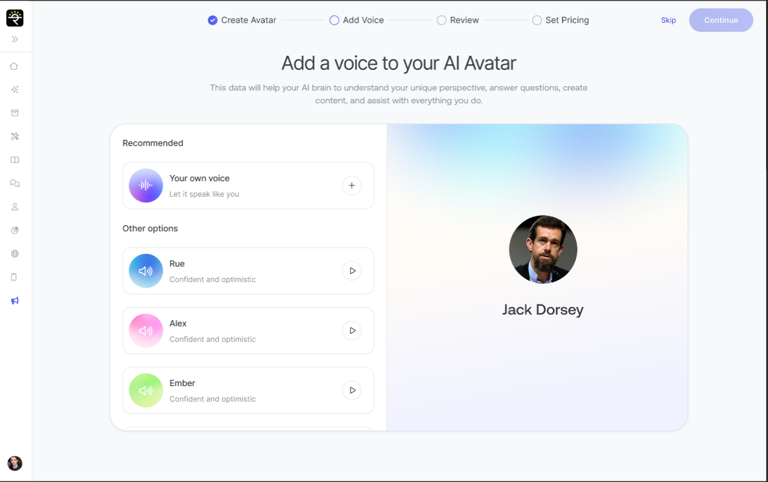Open the megaphone icon in sidebar
This screenshot has width=768, height=482.
(15, 301)
